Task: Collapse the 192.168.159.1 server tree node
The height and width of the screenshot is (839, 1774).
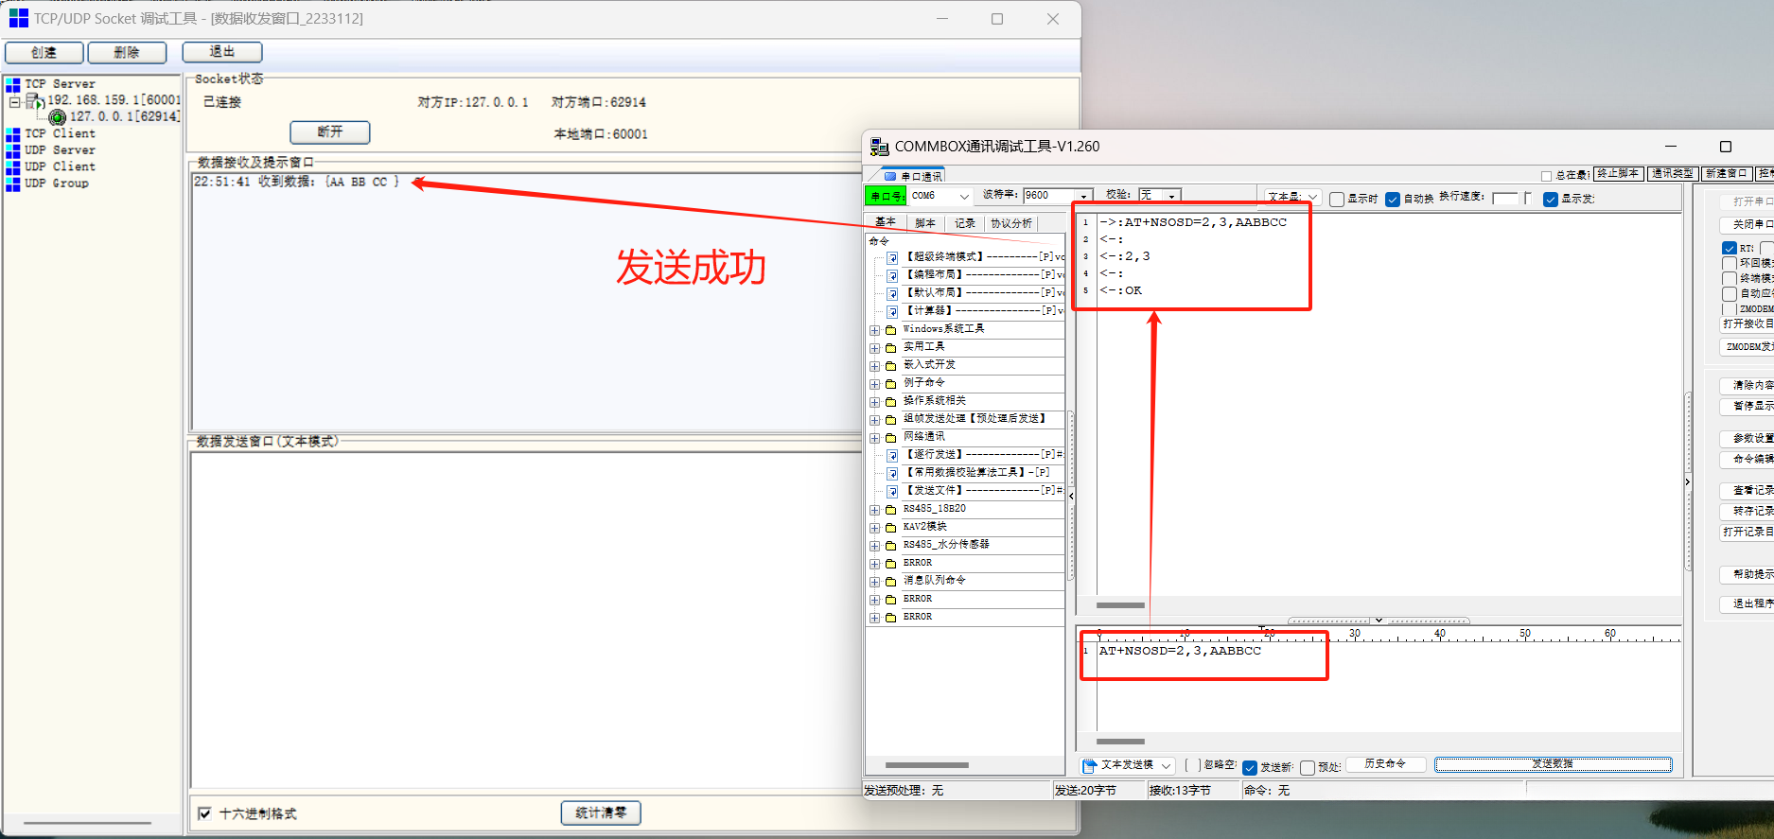Action: click(14, 101)
